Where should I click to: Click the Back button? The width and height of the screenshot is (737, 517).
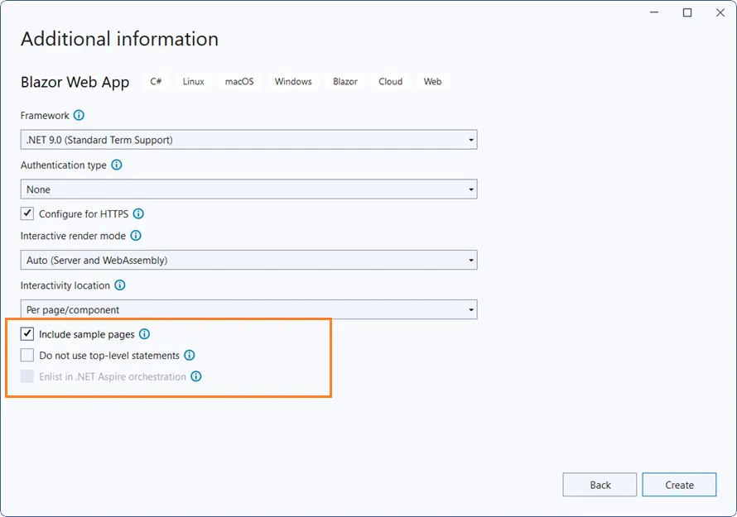pyautogui.click(x=599, y=485)
